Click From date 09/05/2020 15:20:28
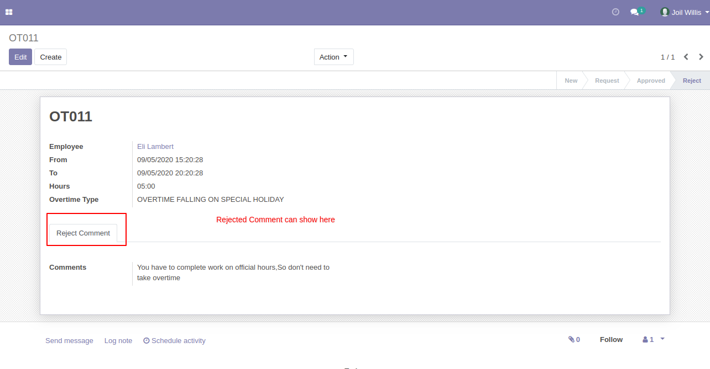 pyautogui.click(x=170, y=160)
